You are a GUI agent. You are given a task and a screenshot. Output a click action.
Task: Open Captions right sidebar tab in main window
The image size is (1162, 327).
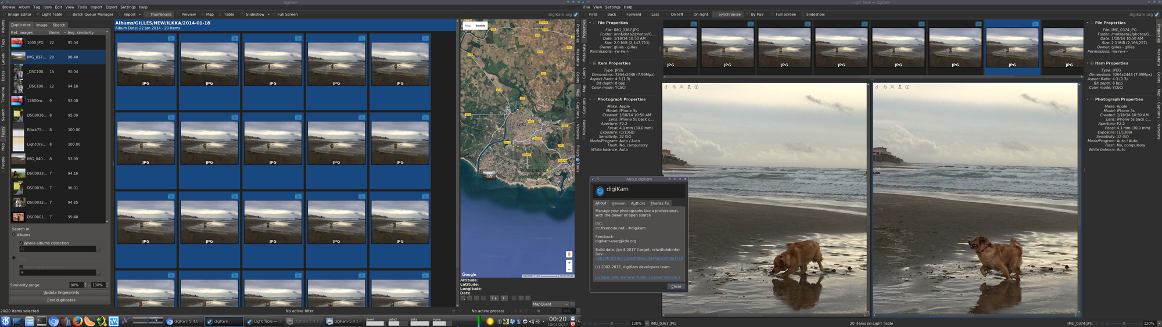click(x=578, y=109)
